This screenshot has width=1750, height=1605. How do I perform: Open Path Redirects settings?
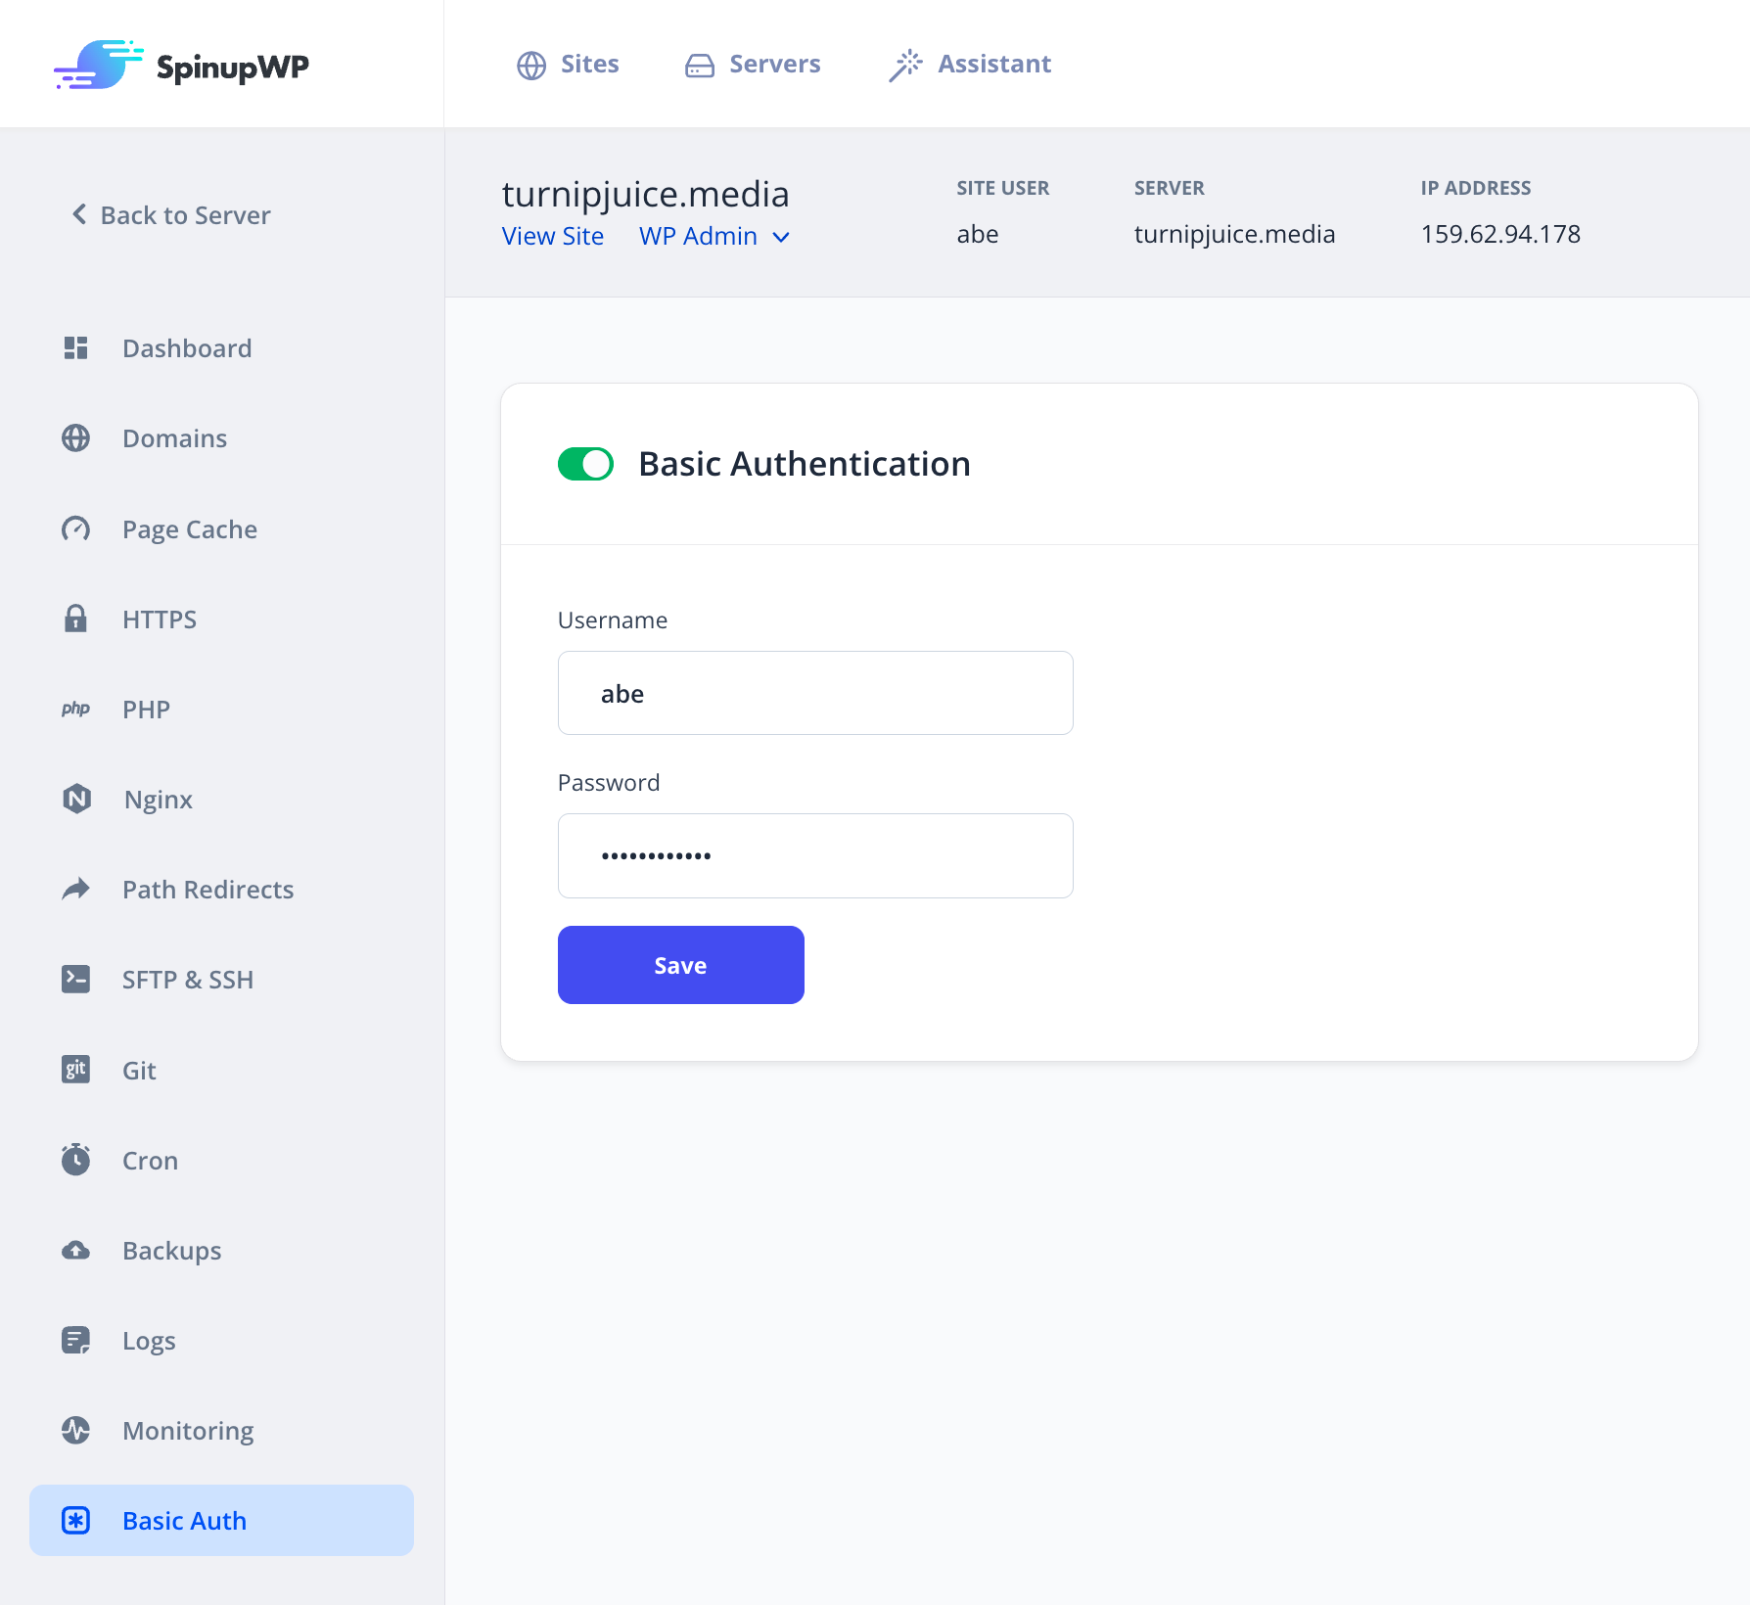point(207,890)
